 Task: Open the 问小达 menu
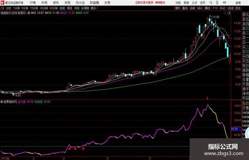[x=80, y=3]
